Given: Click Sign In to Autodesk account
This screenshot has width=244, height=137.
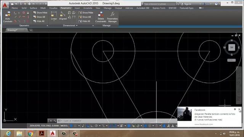Looking at the screenshot, I should (186, 4).
